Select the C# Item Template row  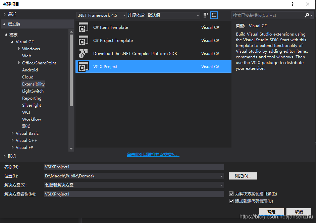pyautogui.click(x=153, y=27)
